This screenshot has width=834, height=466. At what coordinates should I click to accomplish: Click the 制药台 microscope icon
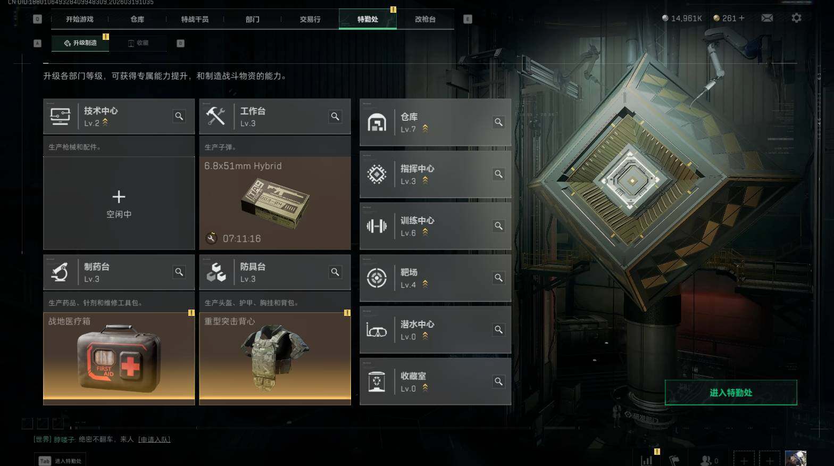click(x=60, y=272)
